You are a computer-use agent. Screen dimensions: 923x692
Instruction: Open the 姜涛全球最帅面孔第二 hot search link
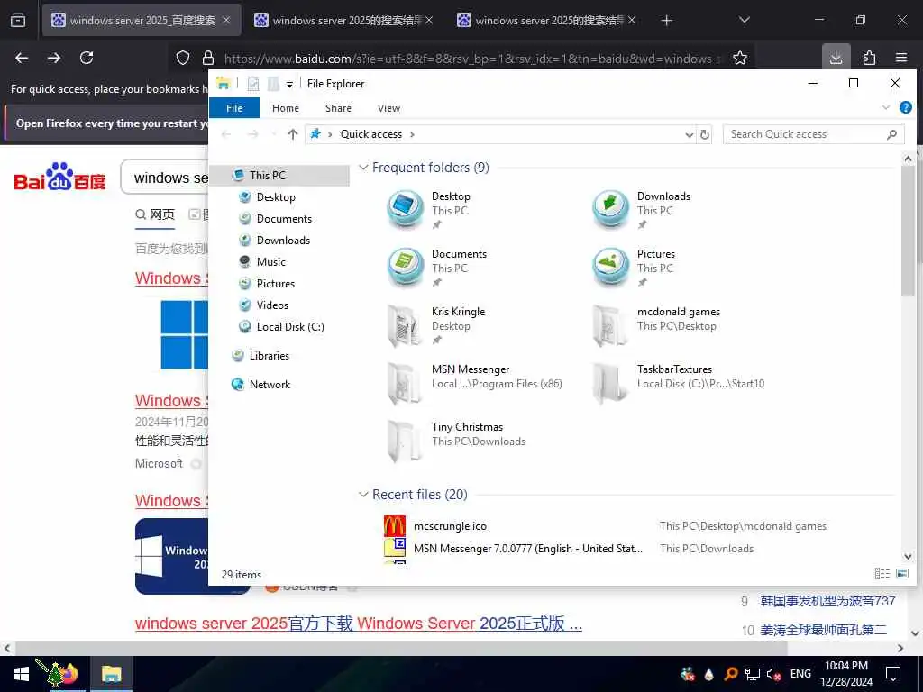tap(823, 630)
